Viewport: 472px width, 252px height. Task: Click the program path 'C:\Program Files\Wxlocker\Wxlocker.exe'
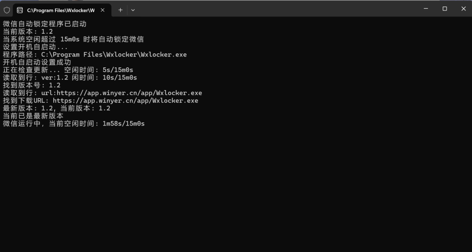[x=114, y=55]
